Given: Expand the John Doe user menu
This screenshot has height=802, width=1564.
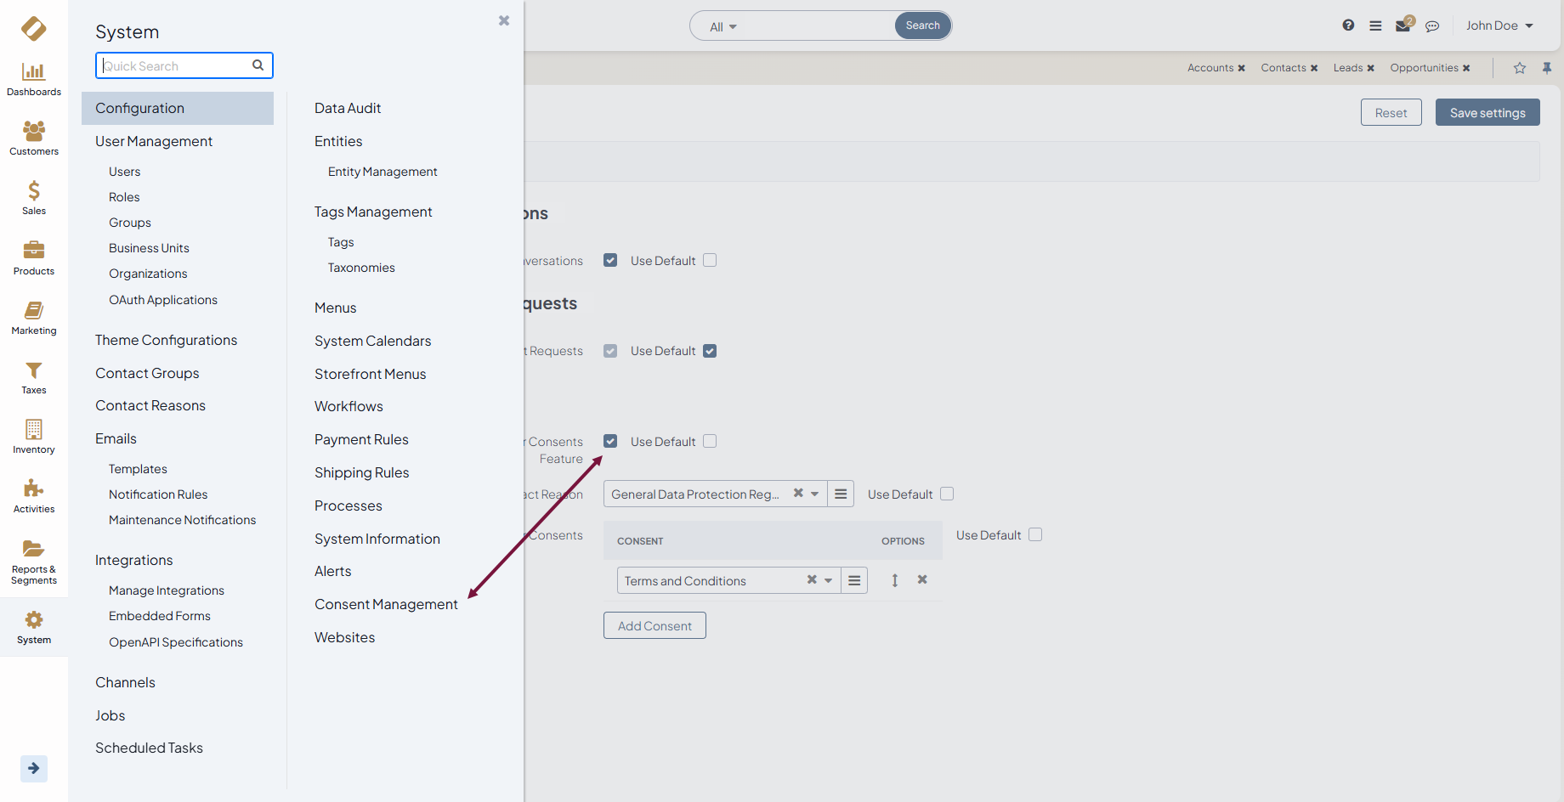Looking at the screenshot, I should tap(1499, 25).
